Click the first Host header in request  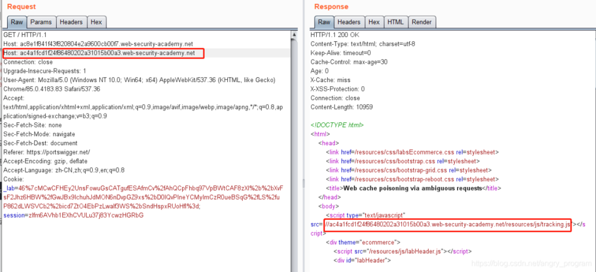point(98,44)
